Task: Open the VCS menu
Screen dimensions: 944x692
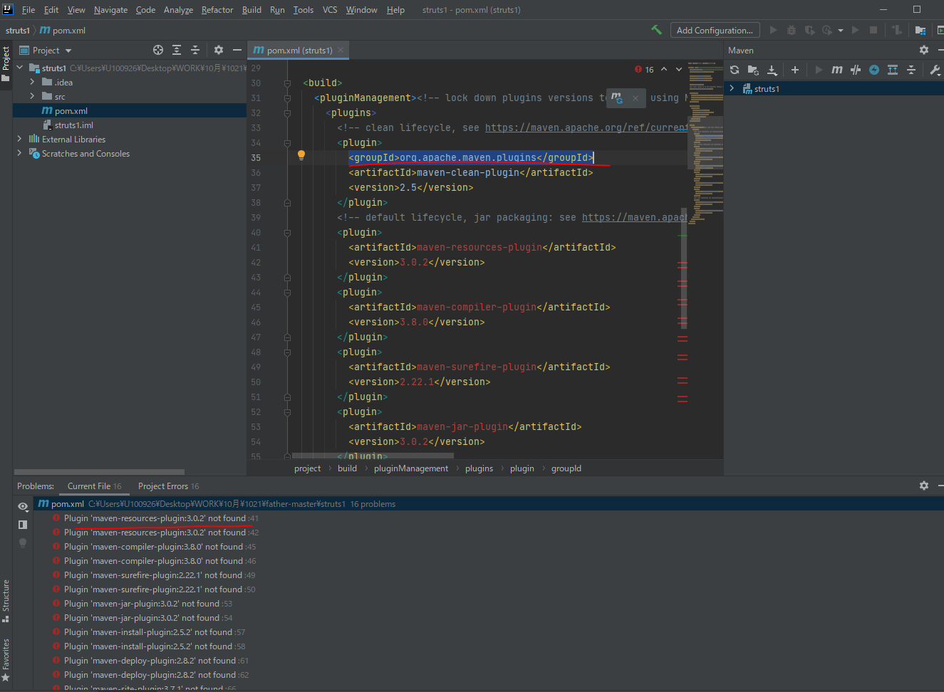Action: [330, 9]
